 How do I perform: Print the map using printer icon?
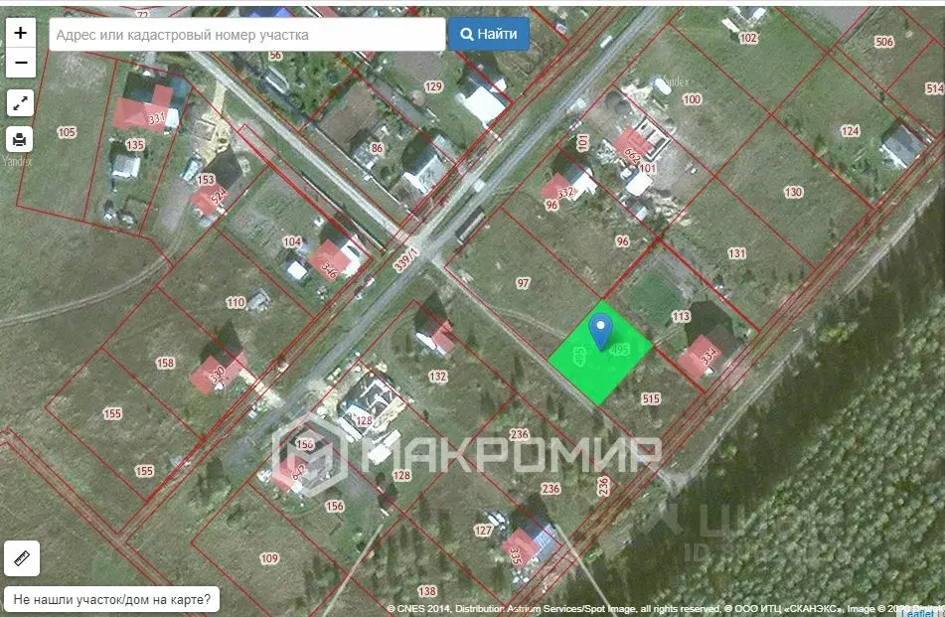click(x=21, y=139)
